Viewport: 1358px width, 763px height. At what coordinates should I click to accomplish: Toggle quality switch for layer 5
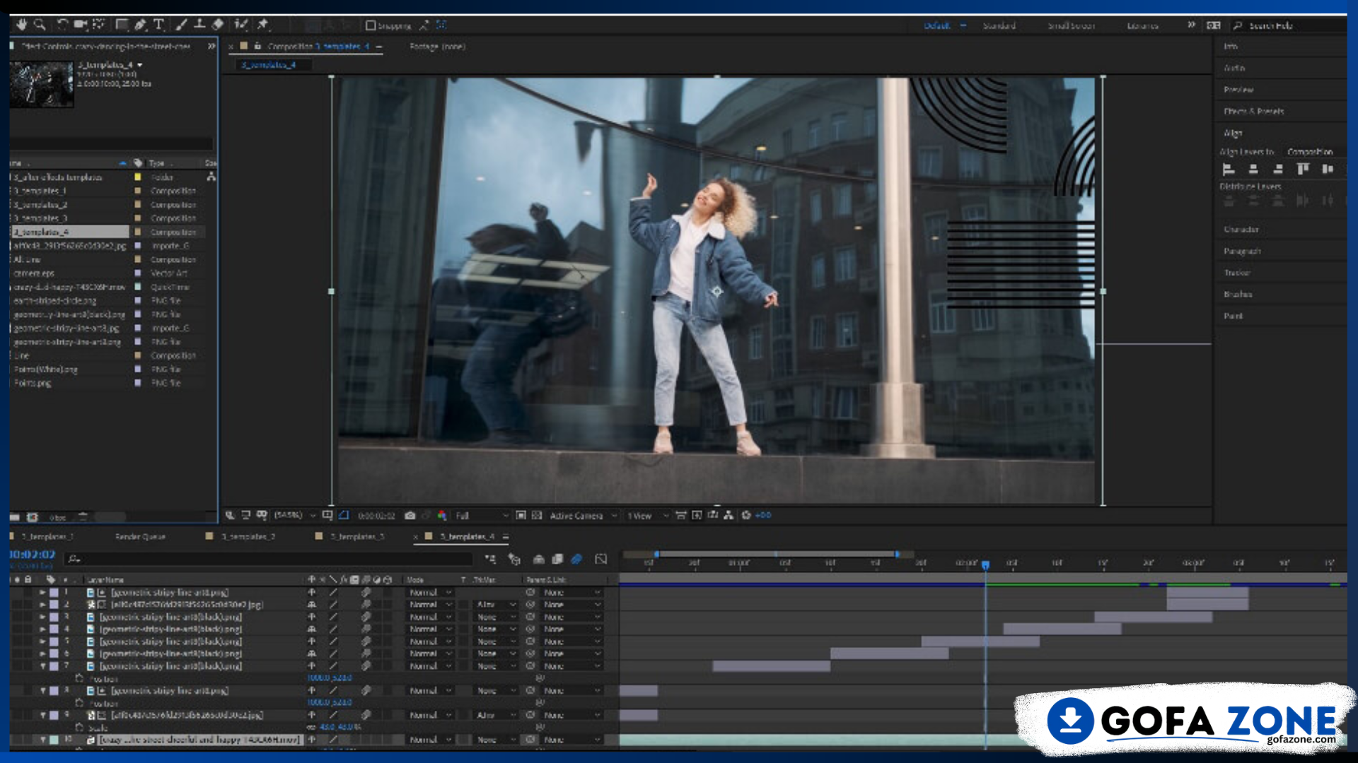pos(332,641)
